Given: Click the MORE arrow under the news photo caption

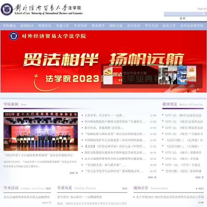Looking at the screenshot, I should coord(73,173).
